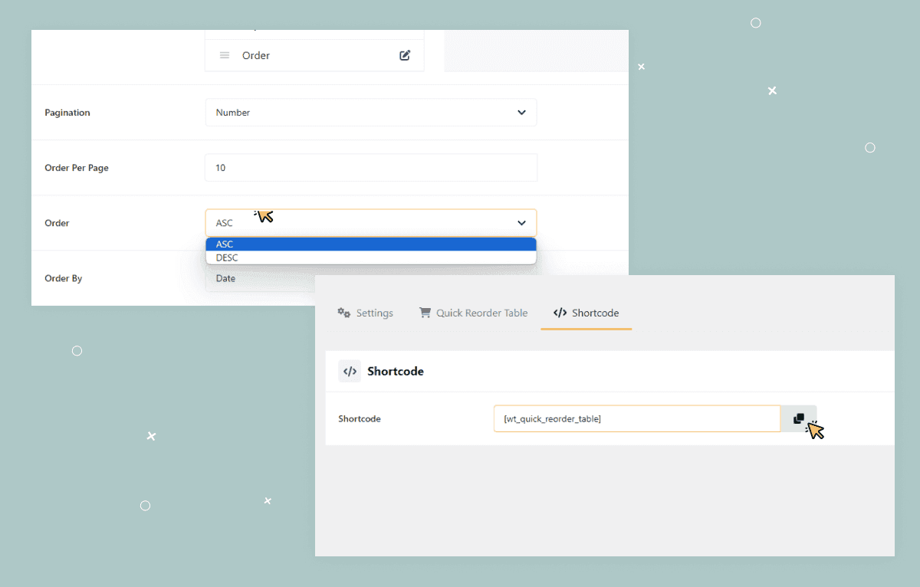Image resolution: width=920 pixels, height=587 pixels.
Task: Click the Order Per Page label
Action: pos(77,168)
